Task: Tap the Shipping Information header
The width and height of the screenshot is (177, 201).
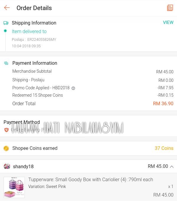Action: coord(34,23)
